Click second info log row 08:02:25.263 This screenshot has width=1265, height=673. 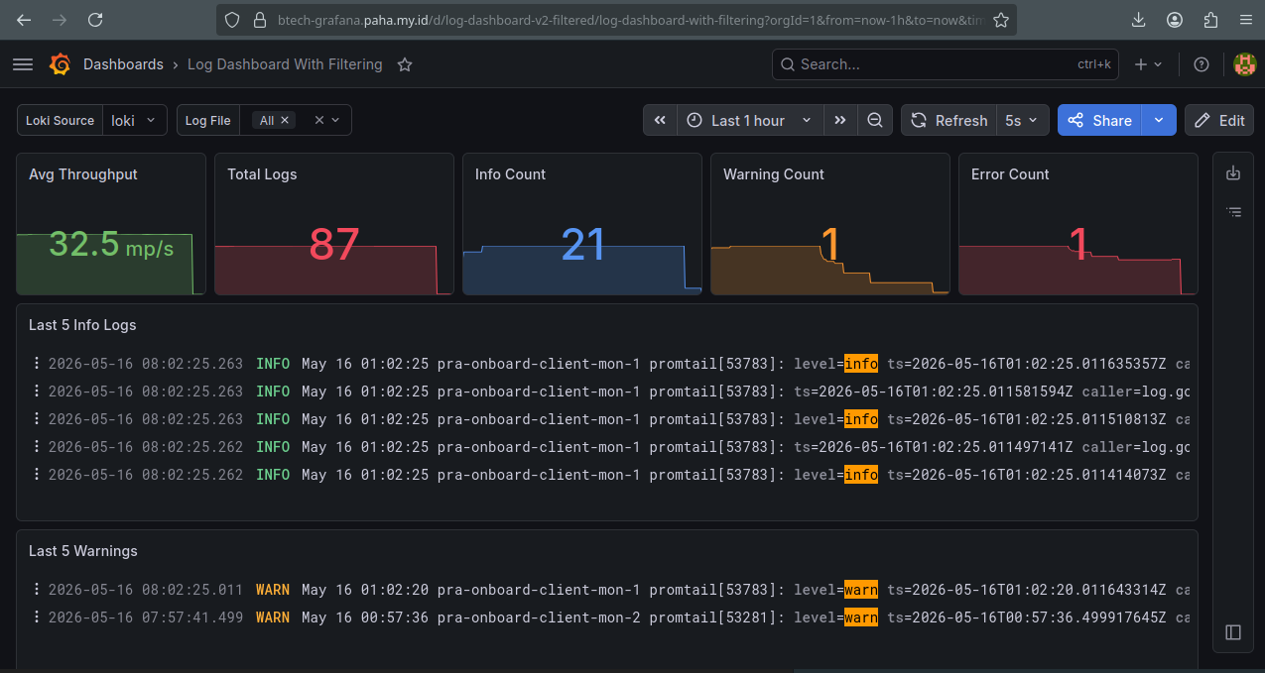coord(607,392)
